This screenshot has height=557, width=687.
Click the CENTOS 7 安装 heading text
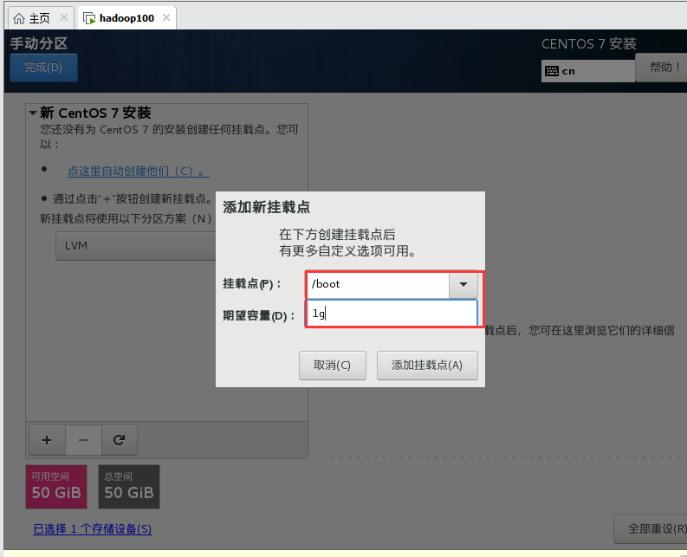(x=589, y=44)
